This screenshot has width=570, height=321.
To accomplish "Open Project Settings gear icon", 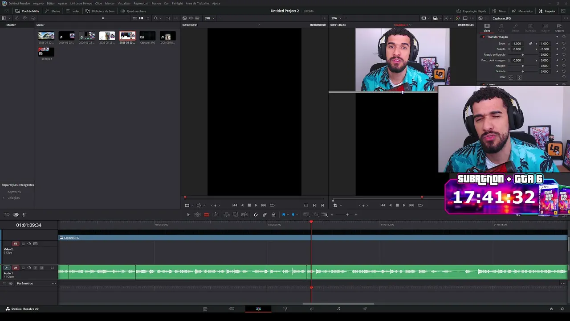I will point(562,309).
